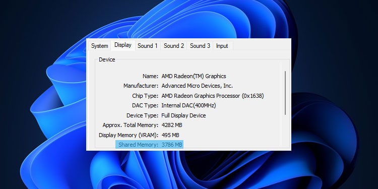Select the '495 MB' value
This screenshot has height=189, width=378.
[x=170, y=135]
